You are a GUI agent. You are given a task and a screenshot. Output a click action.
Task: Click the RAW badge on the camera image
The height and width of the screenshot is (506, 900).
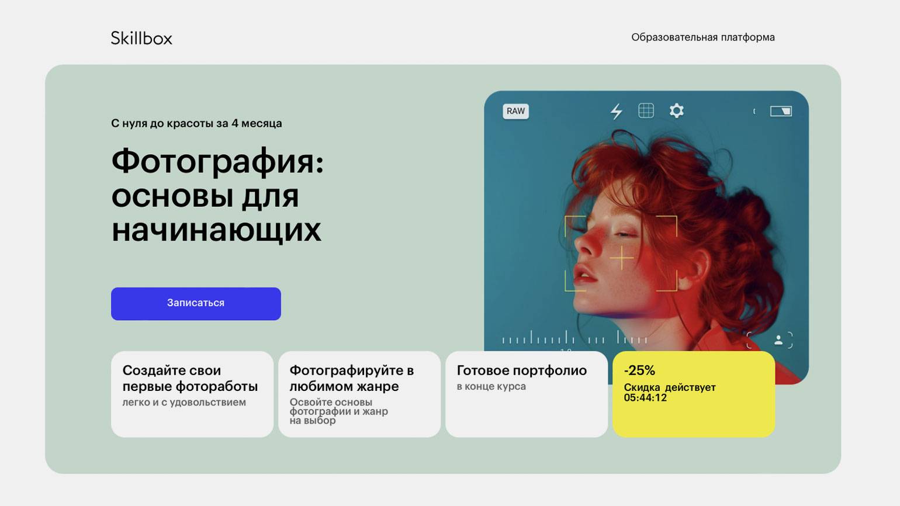(515, 111)
